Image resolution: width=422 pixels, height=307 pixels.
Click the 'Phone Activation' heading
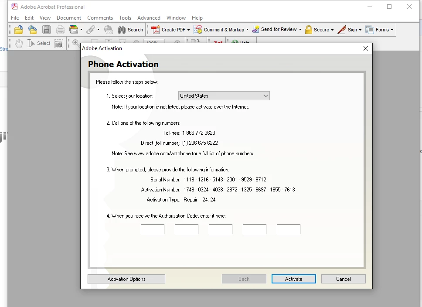pos(123,65)
